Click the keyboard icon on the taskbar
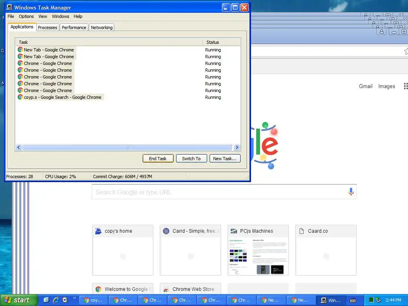408x306 pixels. 353,300
